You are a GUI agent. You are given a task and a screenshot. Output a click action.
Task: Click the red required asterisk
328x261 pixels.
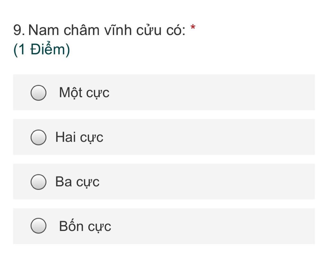tap(193, 28)
